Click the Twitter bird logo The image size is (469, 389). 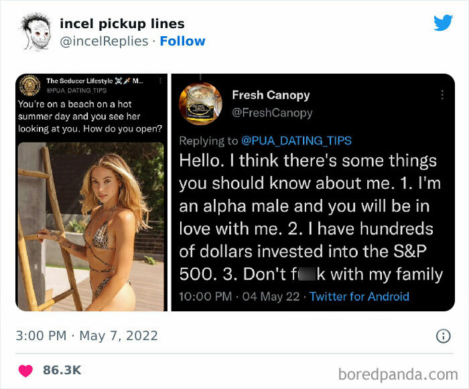[x=443, y=23]
